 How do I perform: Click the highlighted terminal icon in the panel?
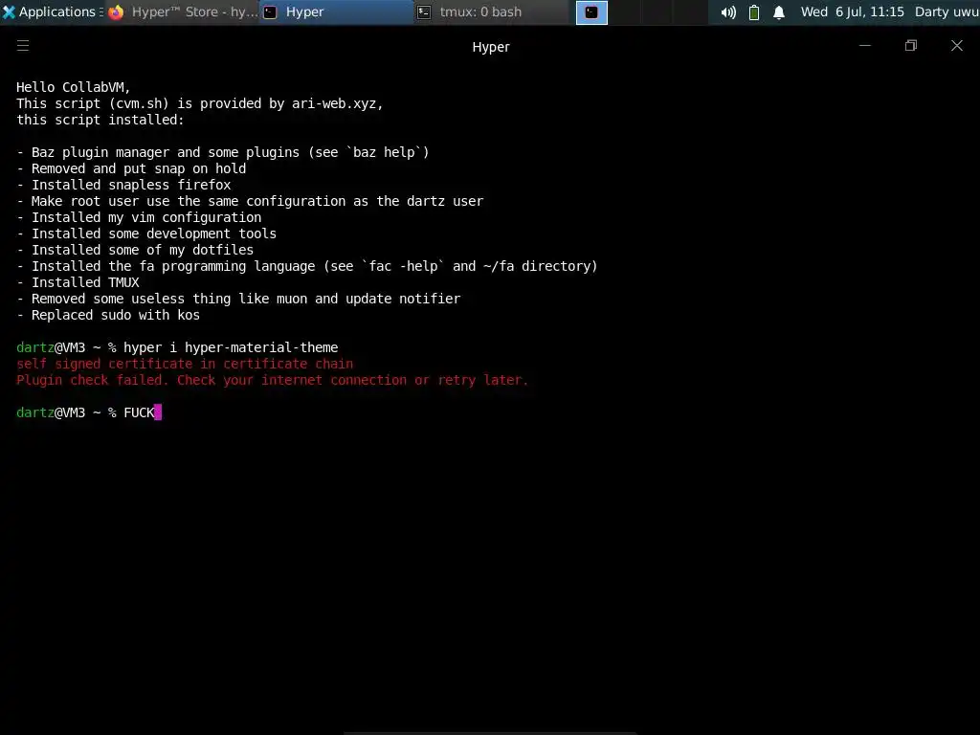point(591,12)
